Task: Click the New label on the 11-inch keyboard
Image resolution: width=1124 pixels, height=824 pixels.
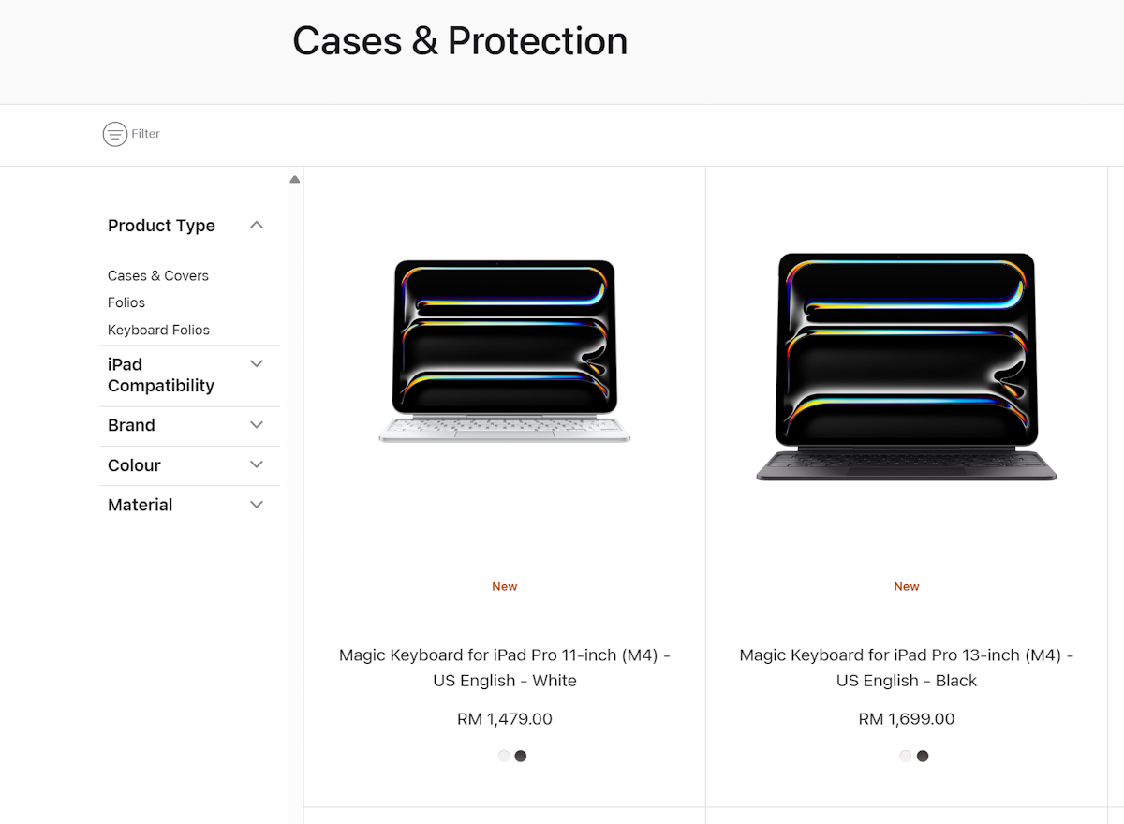Action: click(x=504, y=586)
